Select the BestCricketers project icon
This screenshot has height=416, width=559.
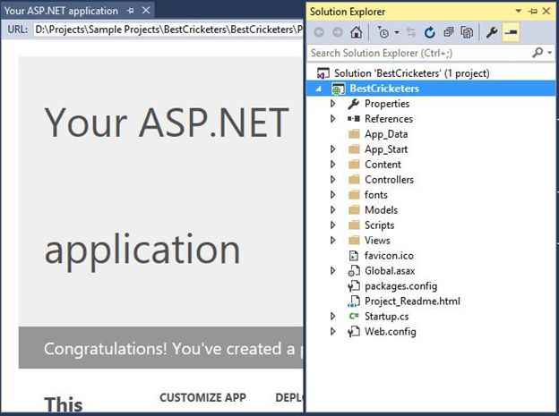point(338,89)
